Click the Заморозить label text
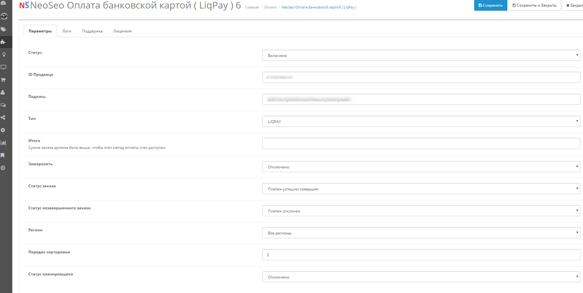This screenshot has height=293, width=583. point(40,163)
